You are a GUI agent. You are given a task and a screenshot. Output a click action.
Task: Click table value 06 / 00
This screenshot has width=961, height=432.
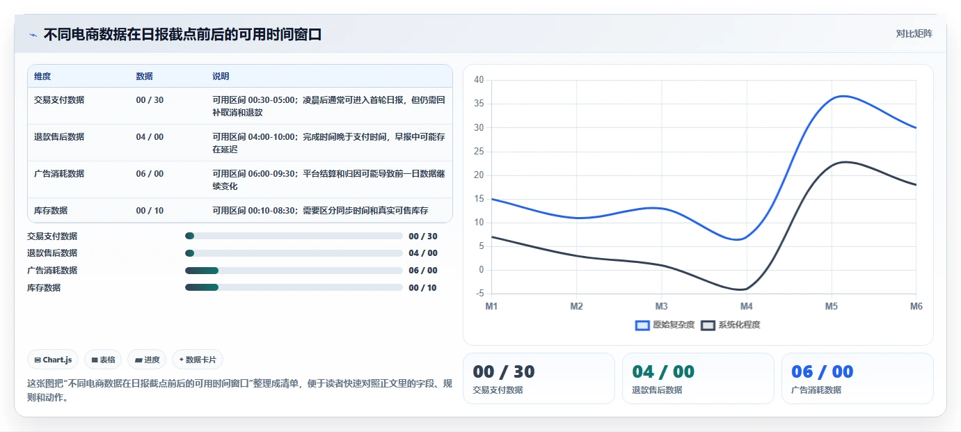pos(150,174)
